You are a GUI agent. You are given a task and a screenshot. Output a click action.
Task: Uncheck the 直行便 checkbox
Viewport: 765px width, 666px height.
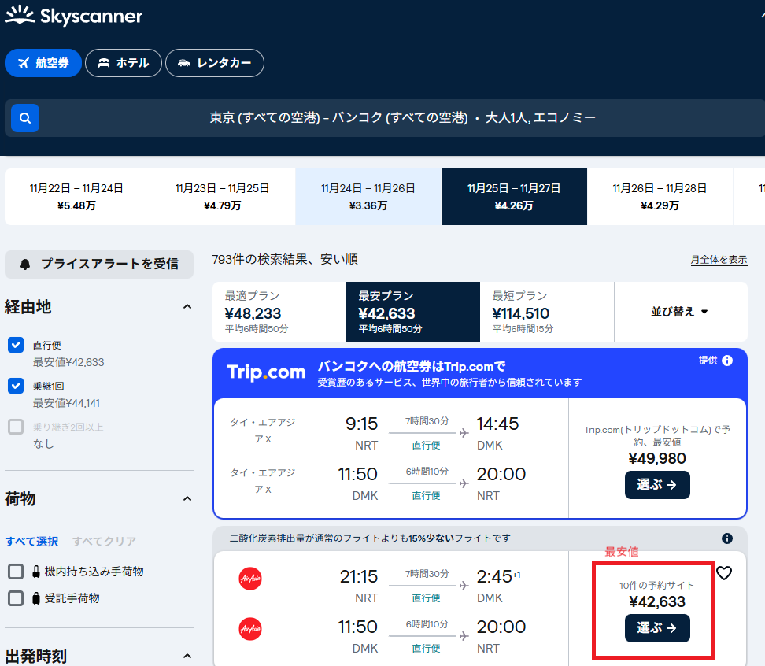(16, 345)
